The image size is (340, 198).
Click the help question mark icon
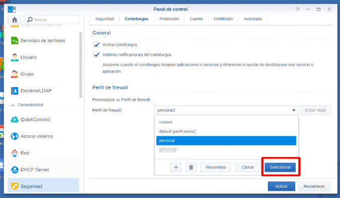click(x=297, y=9)
